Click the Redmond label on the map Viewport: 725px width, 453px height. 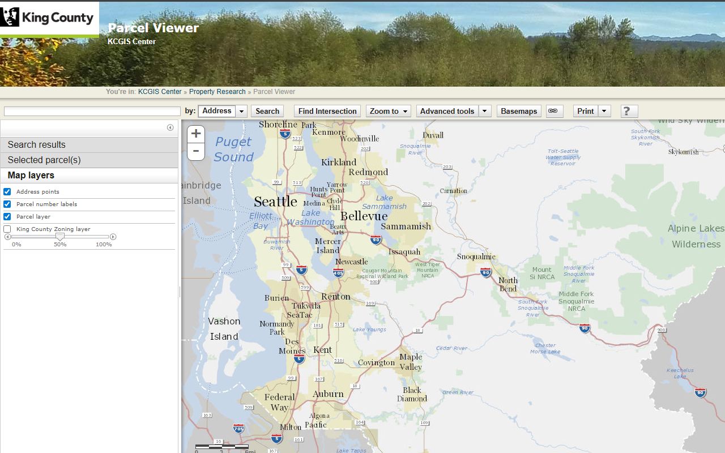[368, 172]
